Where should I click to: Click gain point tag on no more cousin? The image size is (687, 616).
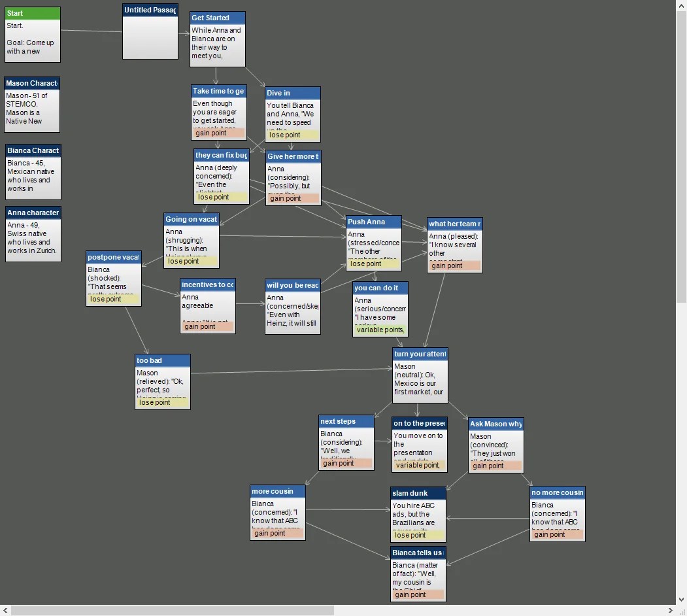(558, 534)
